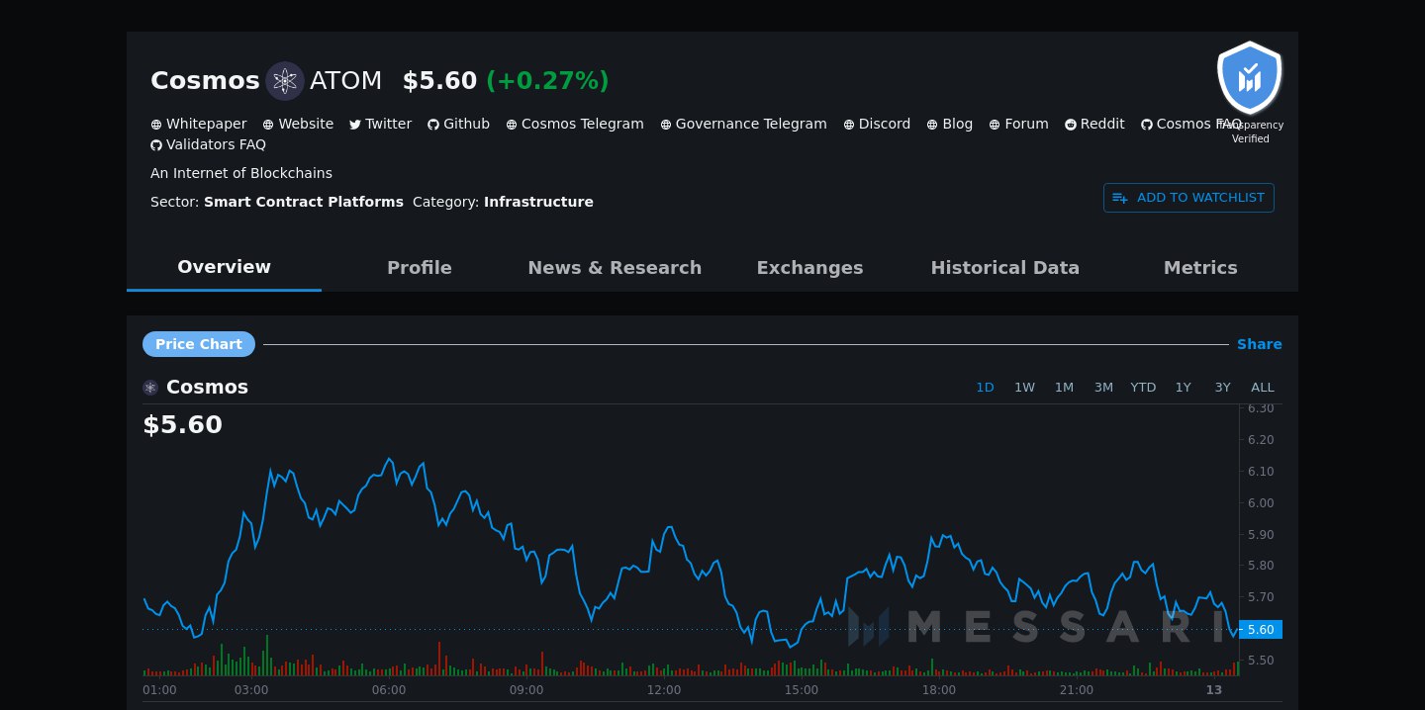Click Smart Contract Platforms sector text
The image size is (1425, 710).
(x=304, y=202)
